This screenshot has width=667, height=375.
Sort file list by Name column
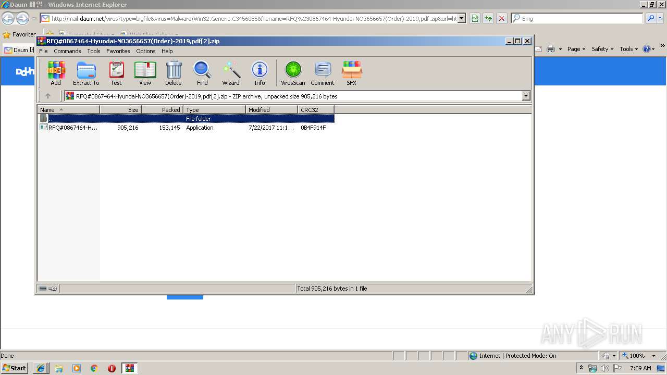pos(68,110)
